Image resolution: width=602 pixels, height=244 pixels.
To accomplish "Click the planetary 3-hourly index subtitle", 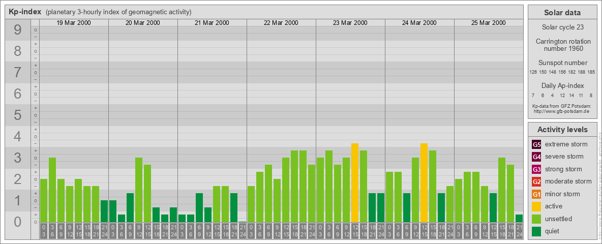I will 118,12.
